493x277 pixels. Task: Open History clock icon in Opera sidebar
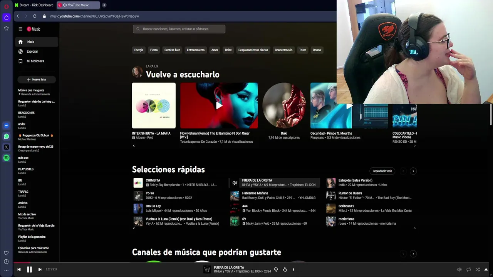pos(6,262)
